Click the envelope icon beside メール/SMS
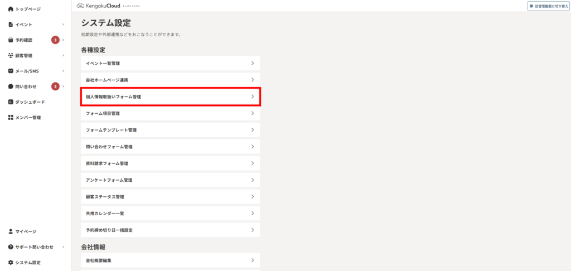 [x=11, y=71]
